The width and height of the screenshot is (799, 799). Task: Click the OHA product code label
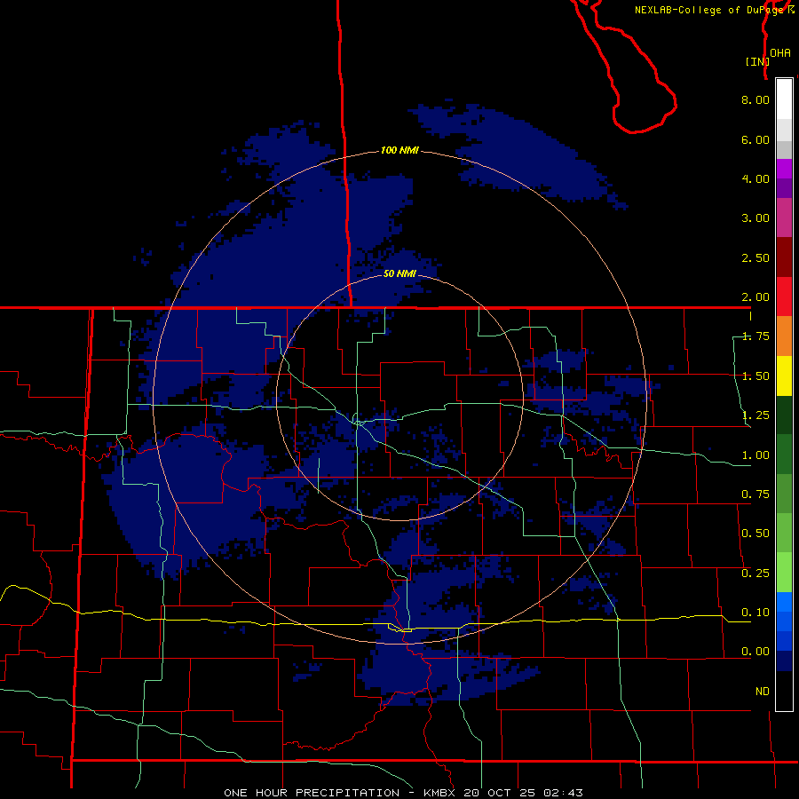(x=780, y=52)
